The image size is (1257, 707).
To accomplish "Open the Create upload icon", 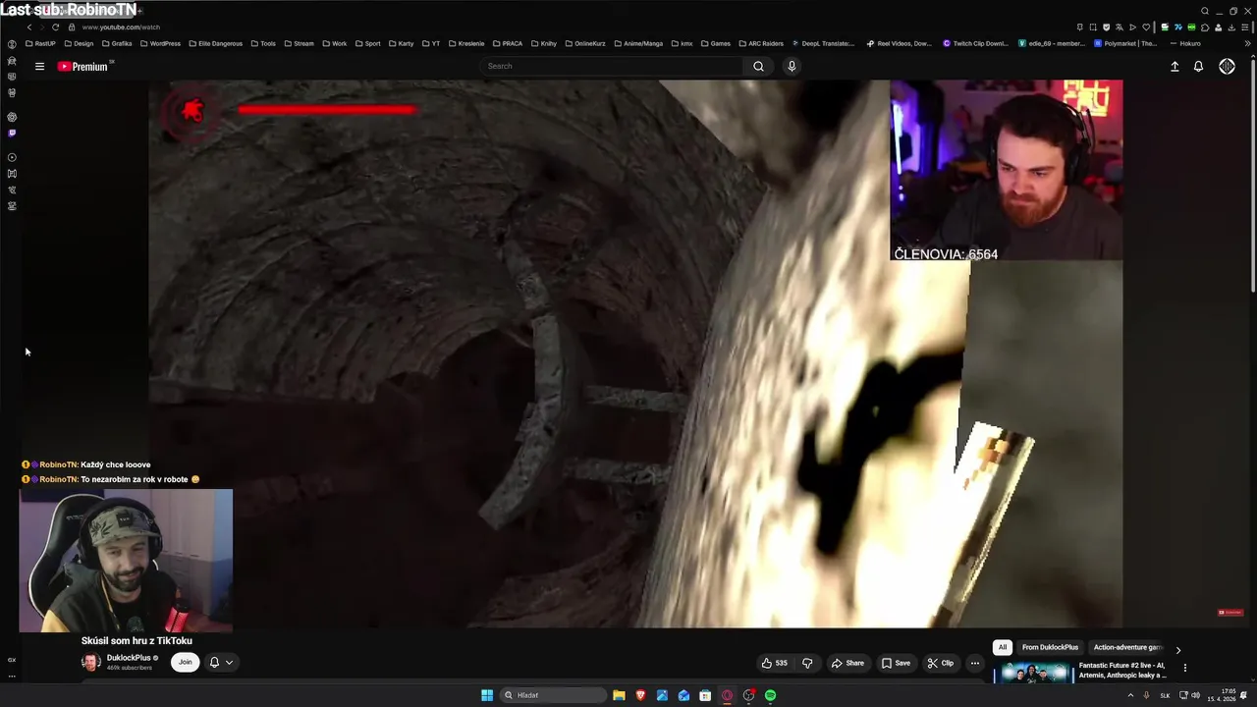I will pos(1175,66).
